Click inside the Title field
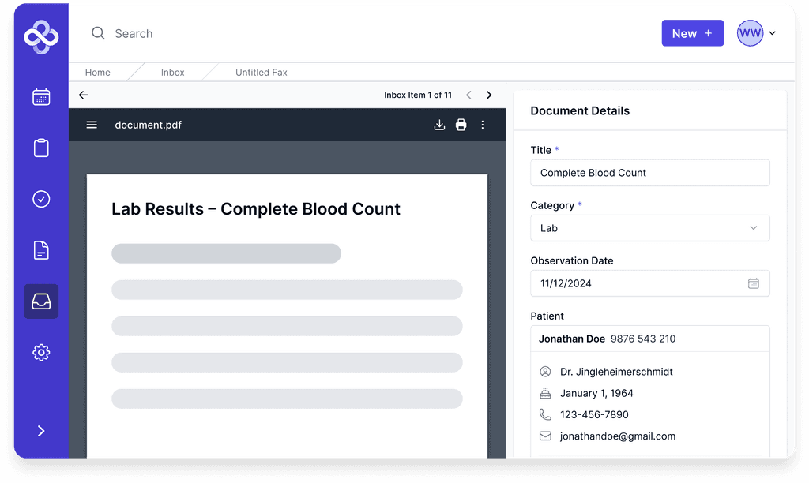 coord(649,173)
